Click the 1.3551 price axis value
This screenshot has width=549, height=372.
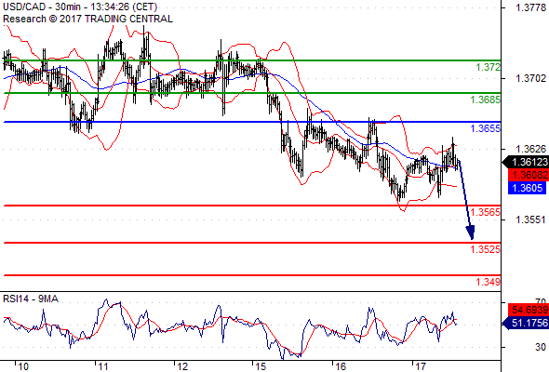[530, 219]
